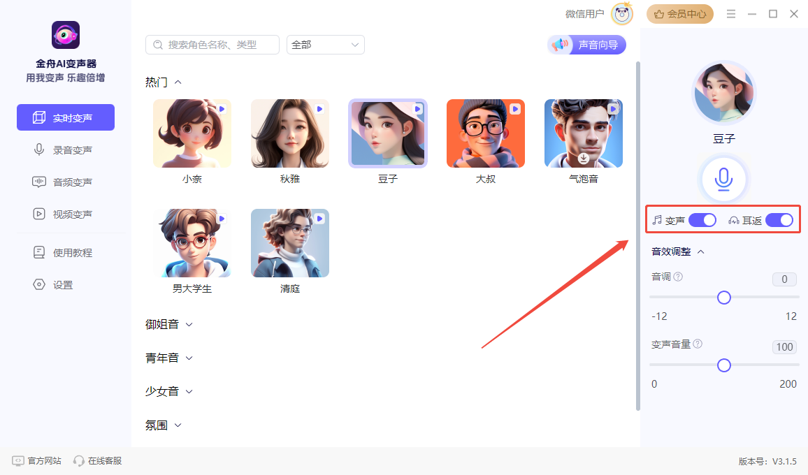Close the application window
Screen dimensions: 808x475
[794, 14]
